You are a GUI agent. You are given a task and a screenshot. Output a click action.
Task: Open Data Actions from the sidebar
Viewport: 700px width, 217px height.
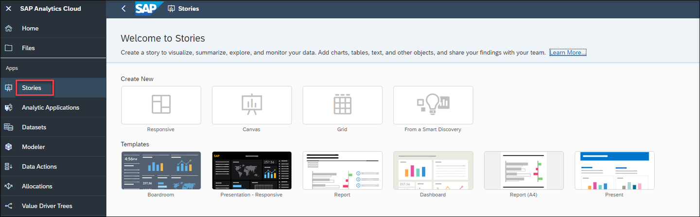coord(53,167)
